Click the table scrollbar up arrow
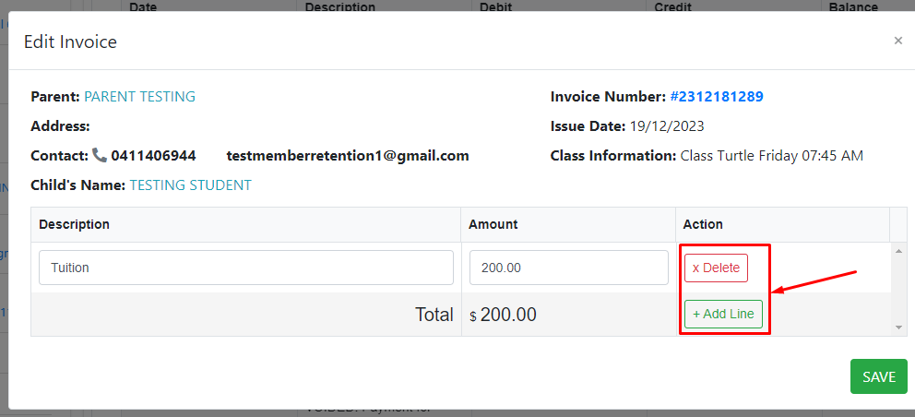 click(x=898, y=251)
